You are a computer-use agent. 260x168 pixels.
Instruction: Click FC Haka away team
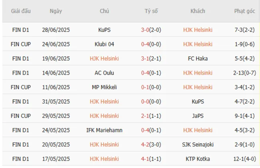click(198, 59)
